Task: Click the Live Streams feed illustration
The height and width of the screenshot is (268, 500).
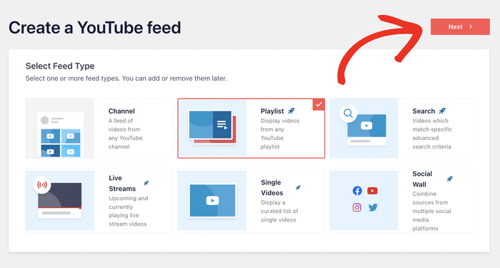Action: click(x=60, y=200)
